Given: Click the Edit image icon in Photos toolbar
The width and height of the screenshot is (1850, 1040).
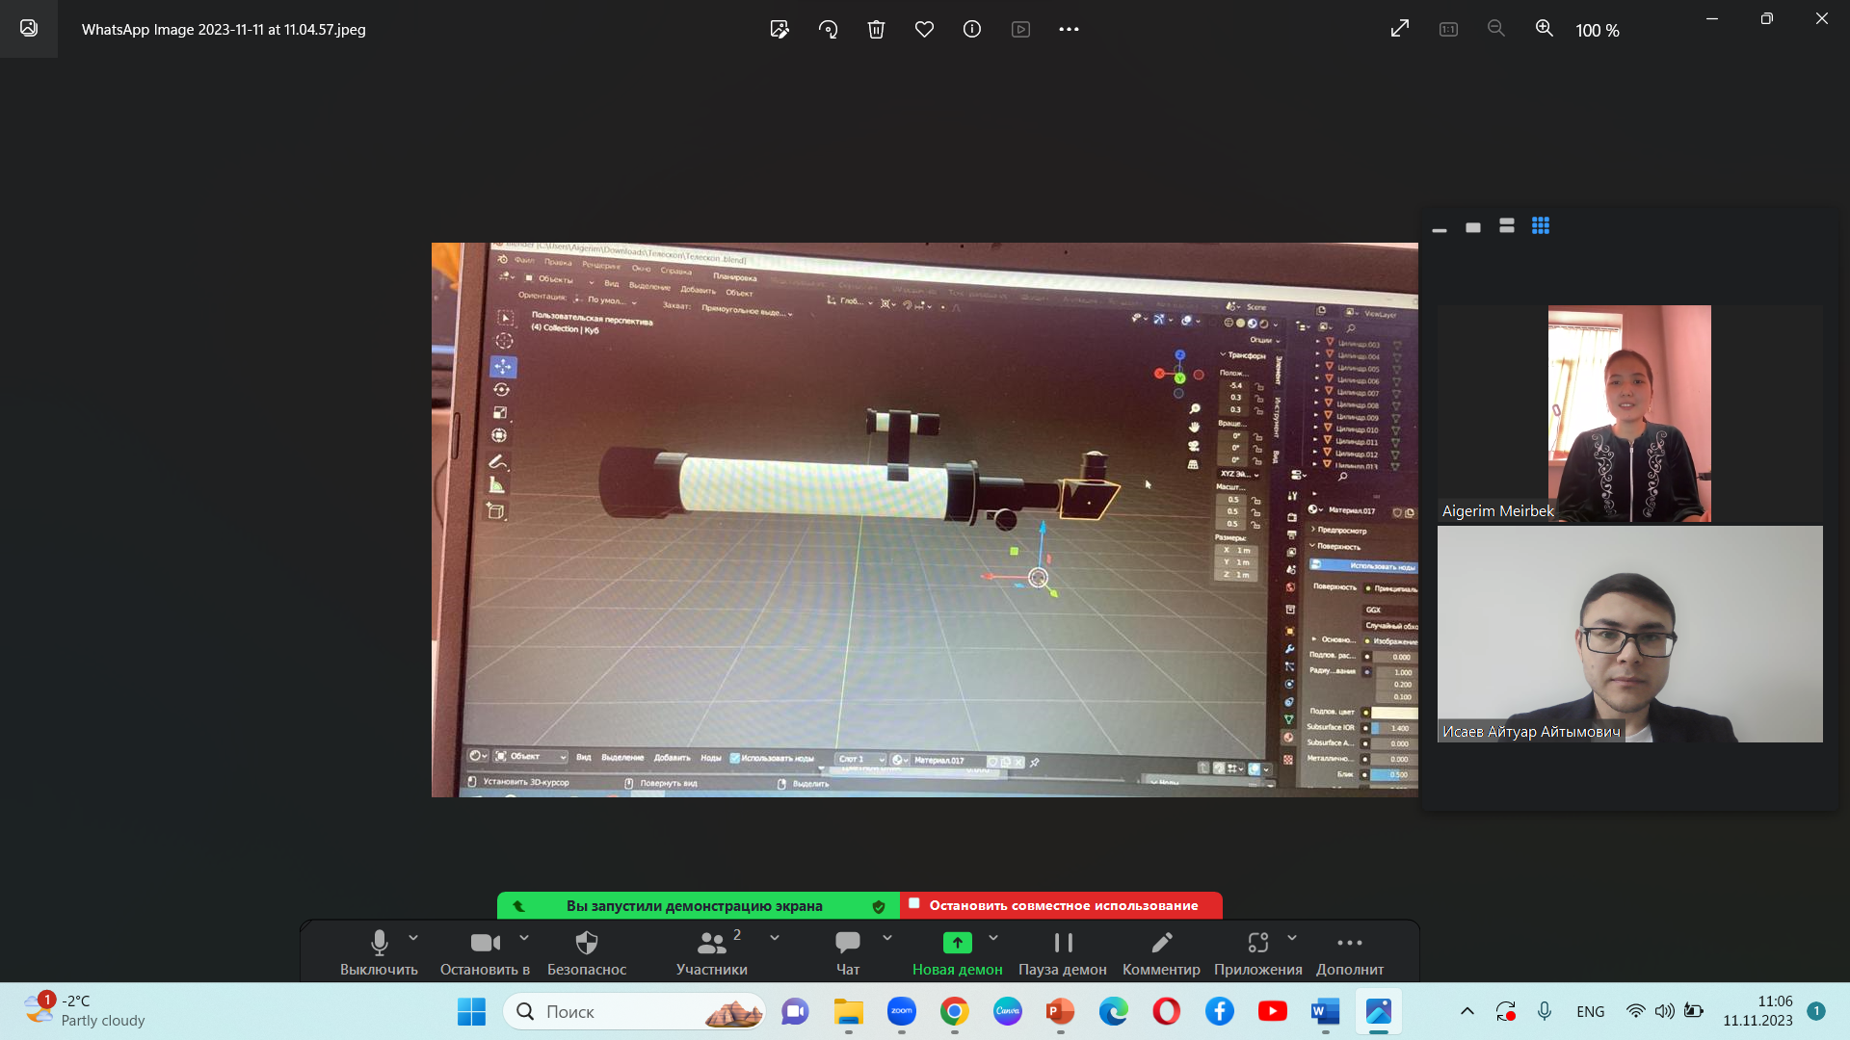Looking at the screenshot, I should pyautogui.click(x=780, y=29).
